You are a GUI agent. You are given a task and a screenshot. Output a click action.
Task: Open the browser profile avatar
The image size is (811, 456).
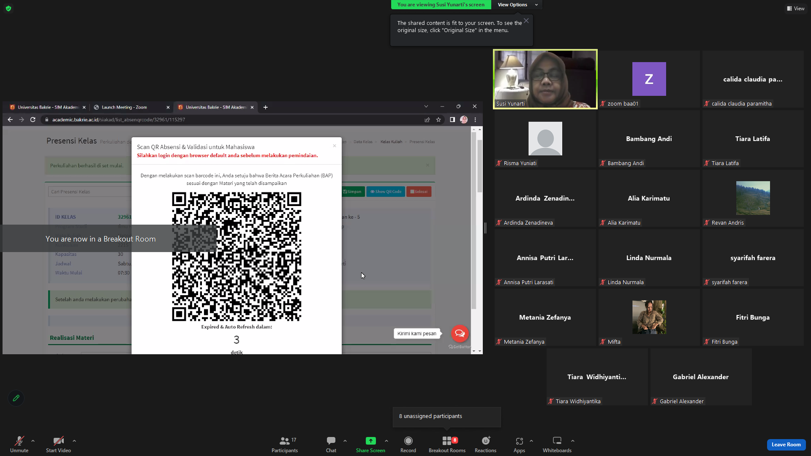click(x=464, y=119)
